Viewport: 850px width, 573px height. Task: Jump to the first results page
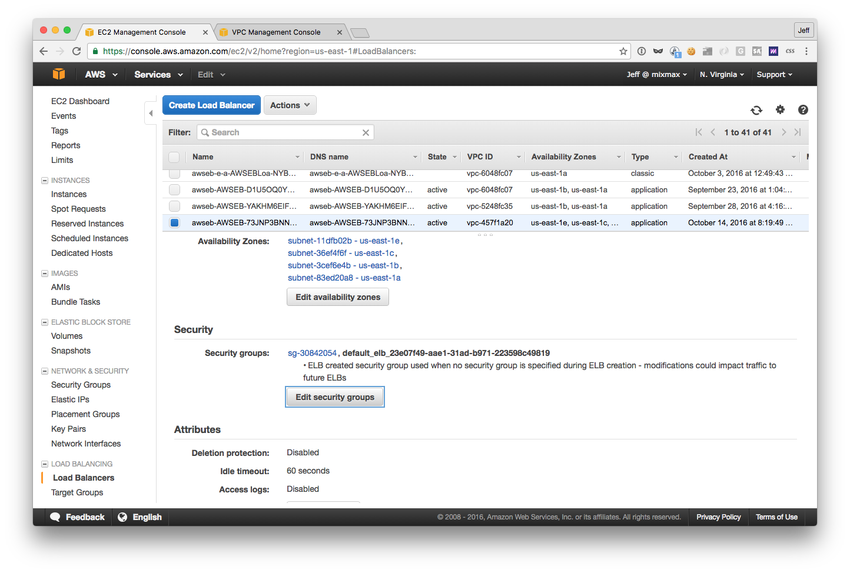click(699, 132)
